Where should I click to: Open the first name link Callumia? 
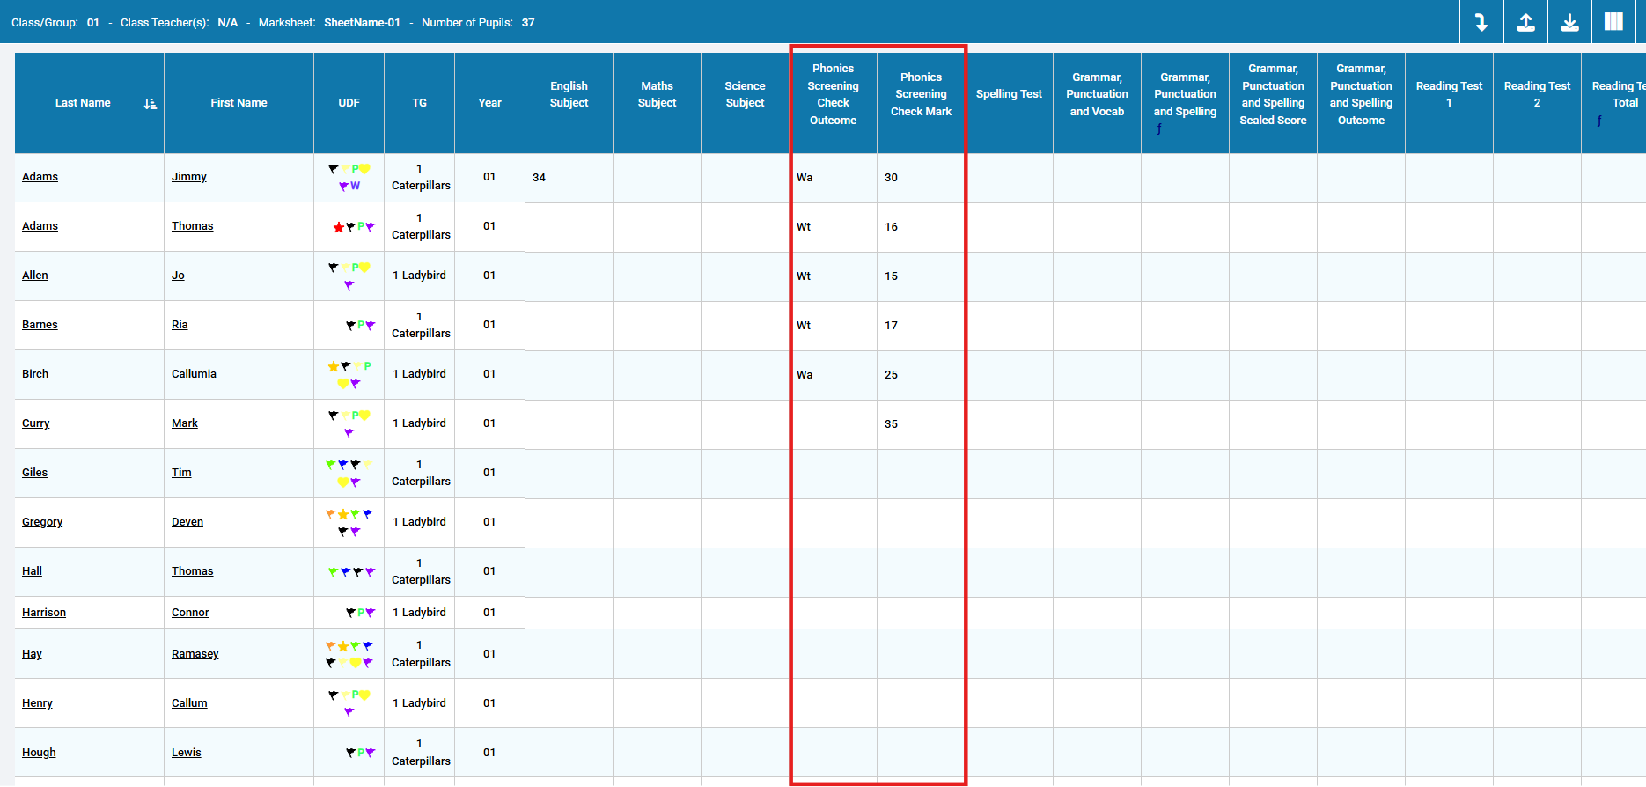point(194,374)
